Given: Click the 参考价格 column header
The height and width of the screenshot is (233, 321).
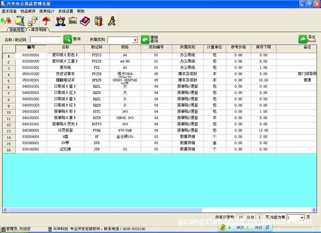Looking at the screenshot, I should [x=239, y=47].
